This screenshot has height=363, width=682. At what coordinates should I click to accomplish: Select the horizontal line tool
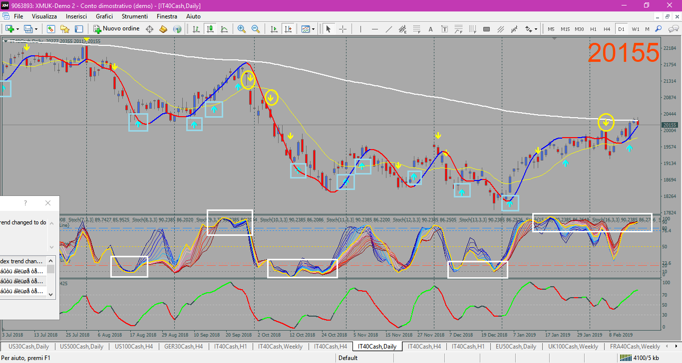tap(374, 29)
